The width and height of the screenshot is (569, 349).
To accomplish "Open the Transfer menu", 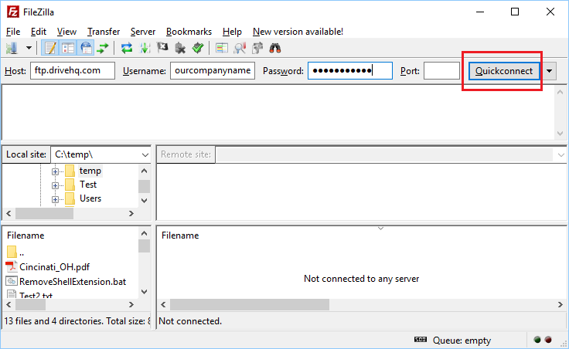I will pyautogui.click(x=104, y=32).
